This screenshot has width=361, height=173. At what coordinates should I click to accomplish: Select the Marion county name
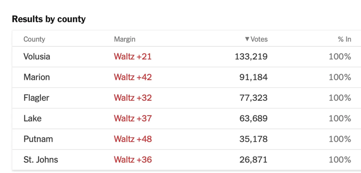[36, 77]
